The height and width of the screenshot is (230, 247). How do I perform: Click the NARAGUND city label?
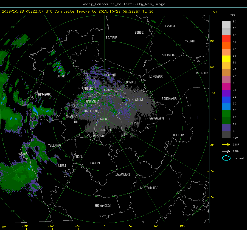tap(93, 102)
